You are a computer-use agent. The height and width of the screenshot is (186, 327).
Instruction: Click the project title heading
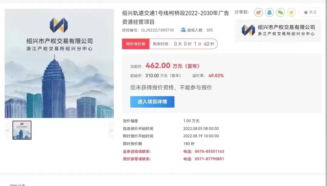pyautogui.click(x=176, y=18)
